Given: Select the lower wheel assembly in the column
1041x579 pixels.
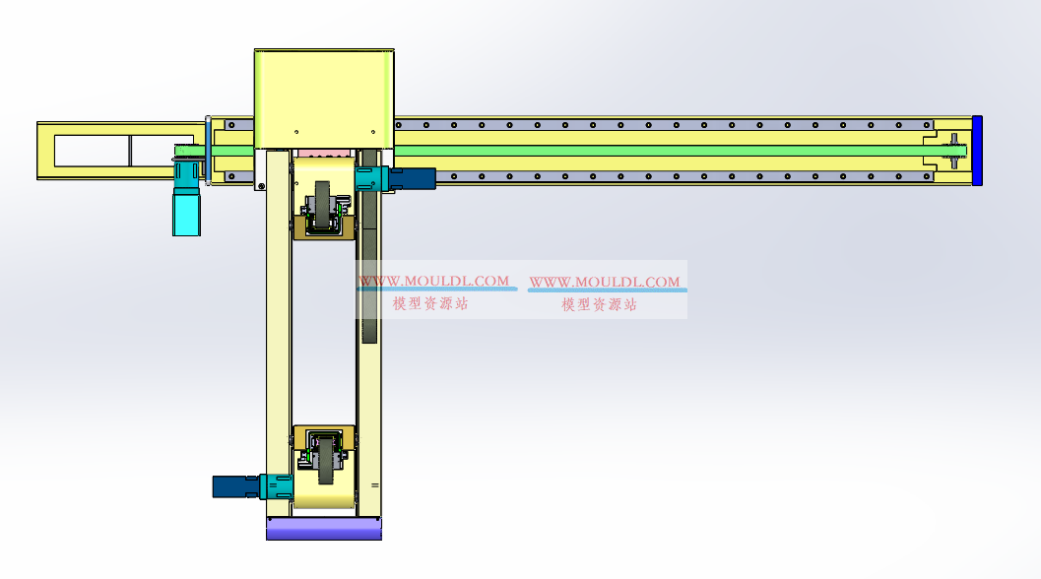Looking at the screenshot, I should click(322, 458).
